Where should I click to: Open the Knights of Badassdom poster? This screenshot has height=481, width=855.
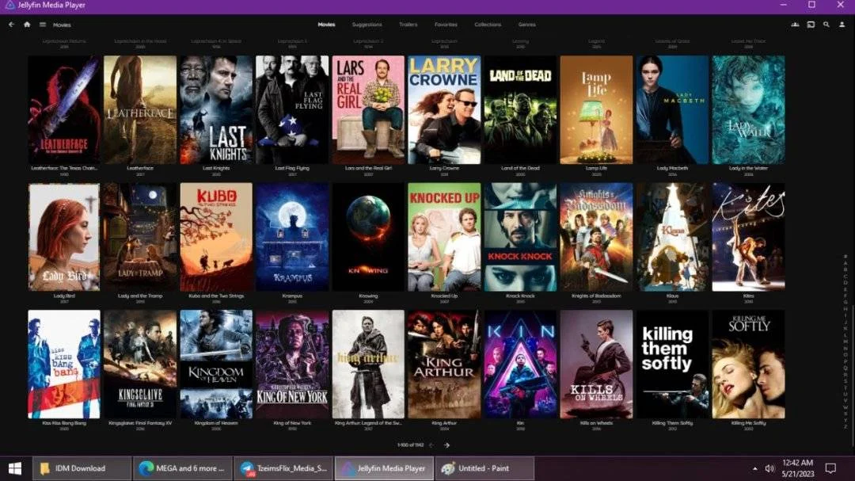597,237
